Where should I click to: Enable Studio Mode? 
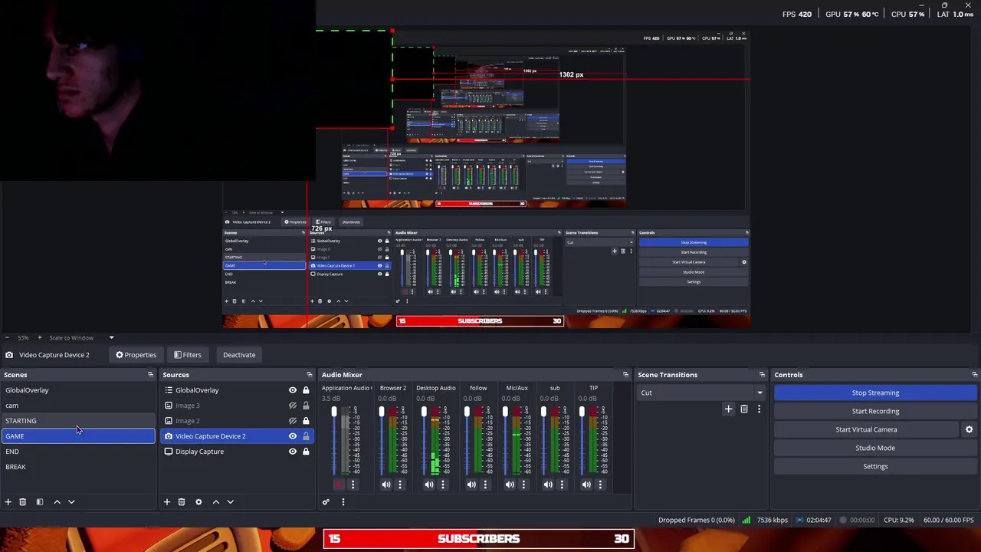tap(875, 448)
